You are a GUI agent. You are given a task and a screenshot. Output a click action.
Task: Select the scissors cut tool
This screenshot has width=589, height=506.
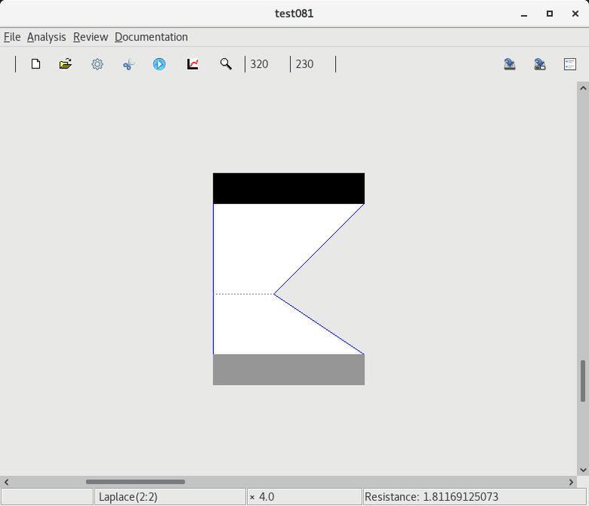coord(128,64)
